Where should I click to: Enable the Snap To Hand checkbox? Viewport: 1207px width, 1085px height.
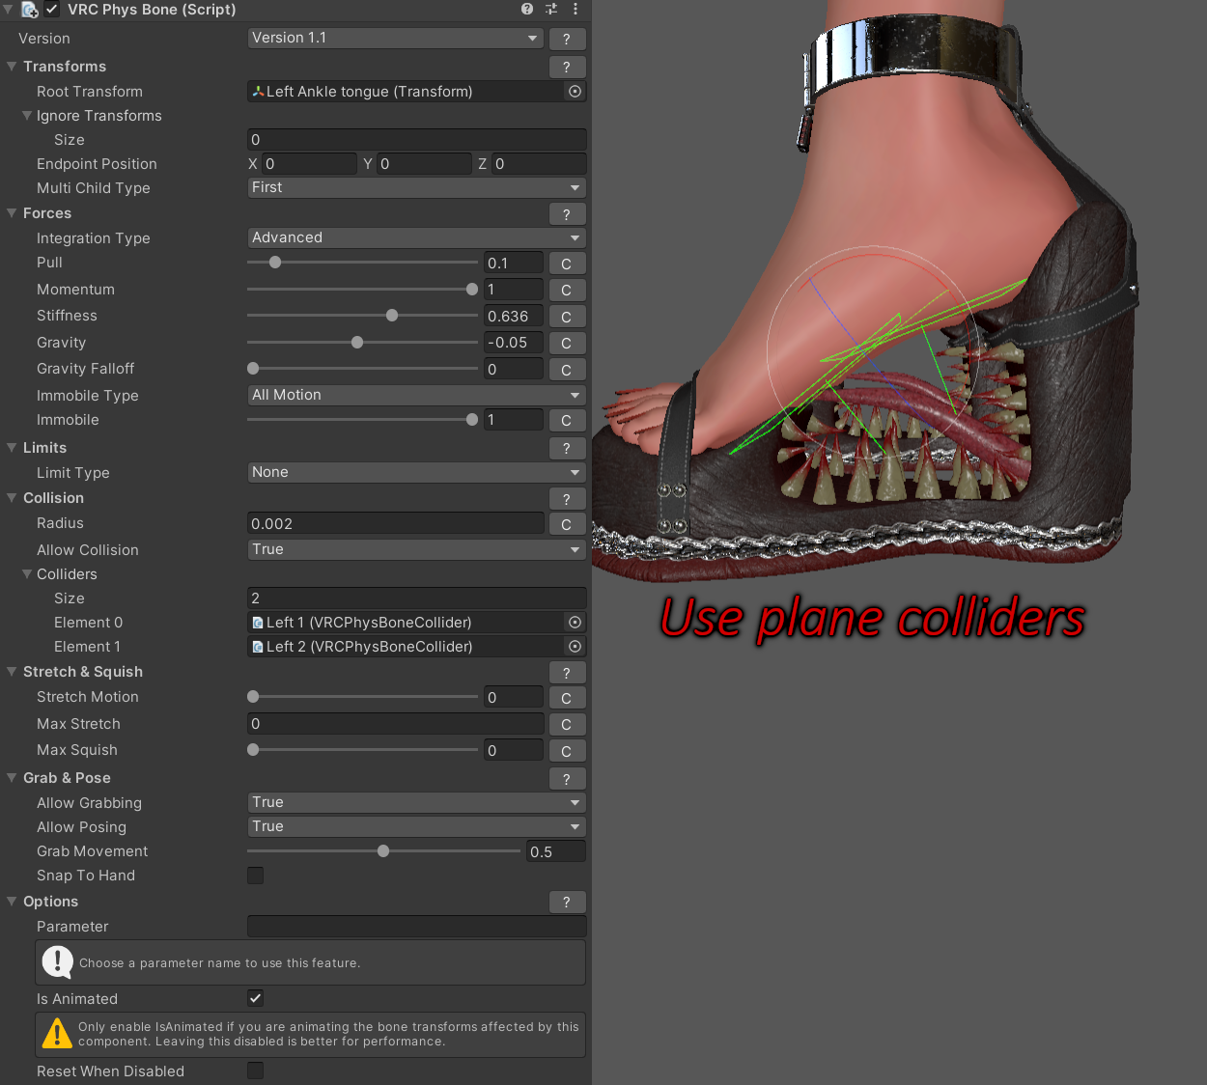(256, 876)
